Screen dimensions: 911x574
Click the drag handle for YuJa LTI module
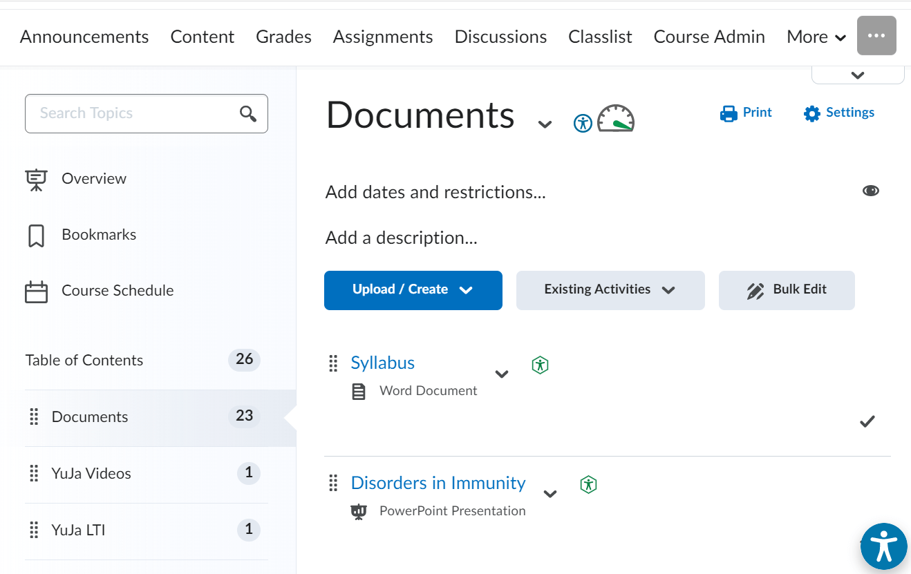[34, 530]
